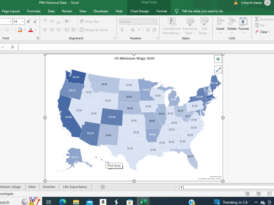
Task: Open the font size dropdown arrow
Action: point(22,21)
